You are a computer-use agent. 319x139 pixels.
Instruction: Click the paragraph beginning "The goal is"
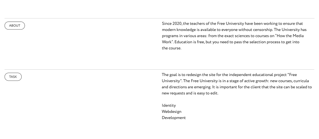coord(237,84)
